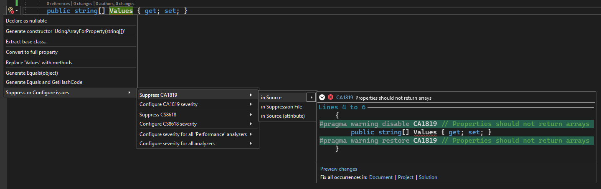The image size is (601, 189).
Task: Expand 'Suppress CS8618' submenu
Action: [x=198, y=115]
